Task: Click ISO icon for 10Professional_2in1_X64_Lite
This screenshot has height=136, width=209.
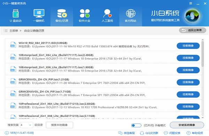Action: coord(13,105)
